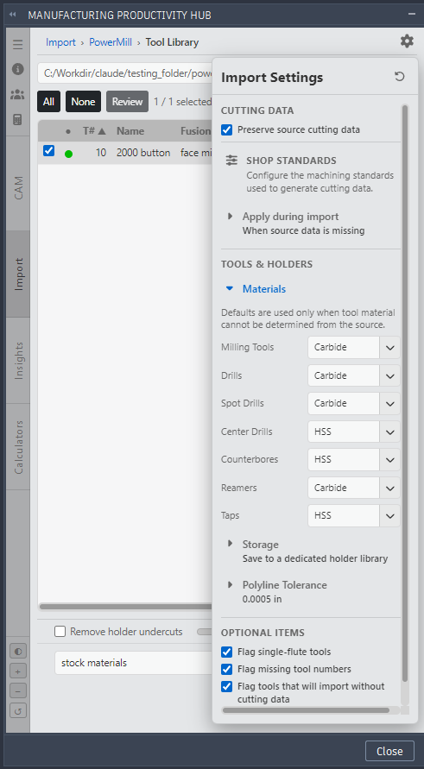The height and width of the screenshot is (769, 424).
Task: Click the file path input field
Action: tap(125, 73)
